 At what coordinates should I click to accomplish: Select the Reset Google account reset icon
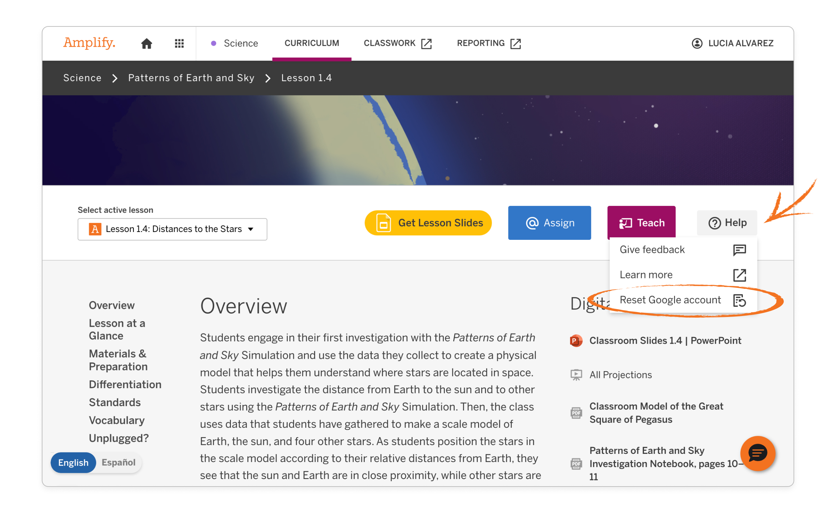[x=740, y=300]
